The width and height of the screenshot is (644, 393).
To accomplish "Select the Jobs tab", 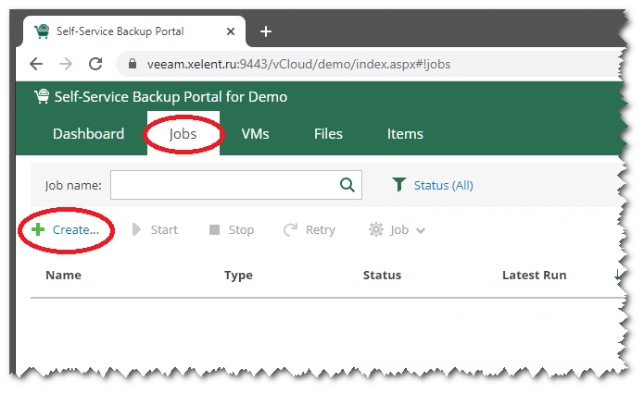I will 183,134.
